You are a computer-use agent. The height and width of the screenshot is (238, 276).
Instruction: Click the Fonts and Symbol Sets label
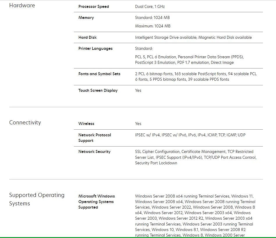(99, 74)
